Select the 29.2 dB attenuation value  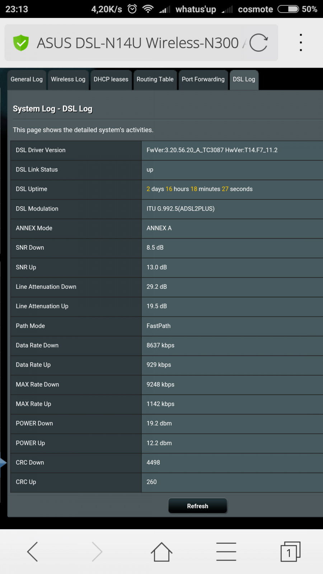click(157, 287)
